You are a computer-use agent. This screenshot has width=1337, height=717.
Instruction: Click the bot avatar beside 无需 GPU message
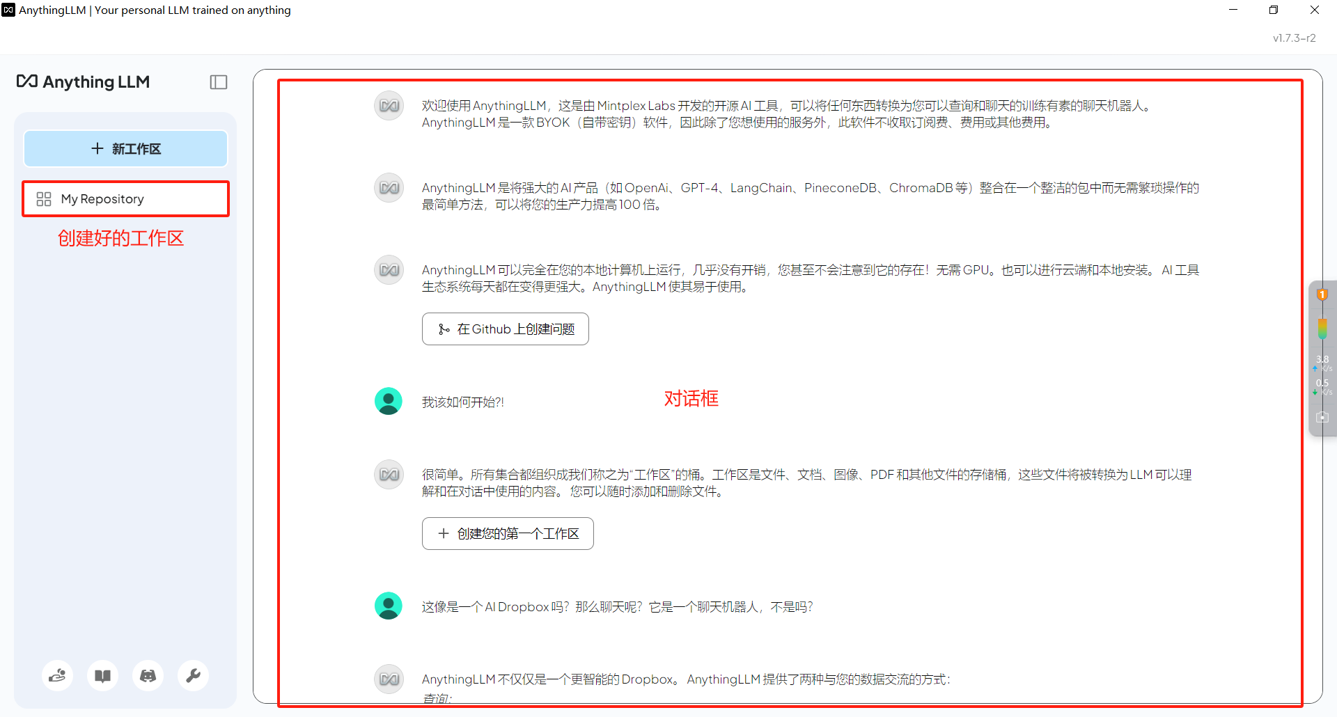[389, 270]
